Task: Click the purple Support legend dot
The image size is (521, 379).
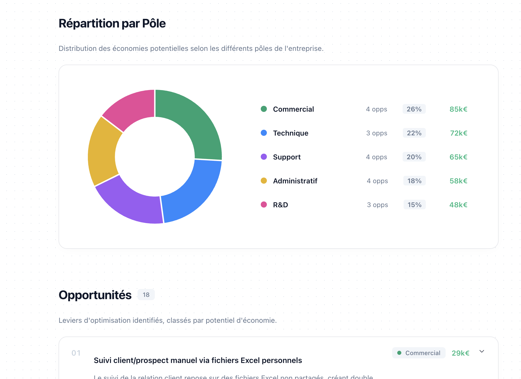Action: (x=264, y=157)
